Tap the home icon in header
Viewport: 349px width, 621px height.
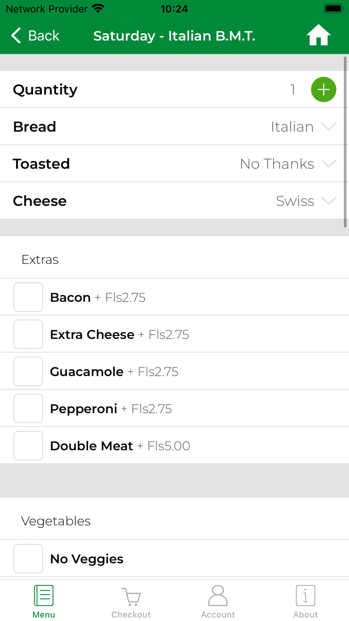coord(318,35)
